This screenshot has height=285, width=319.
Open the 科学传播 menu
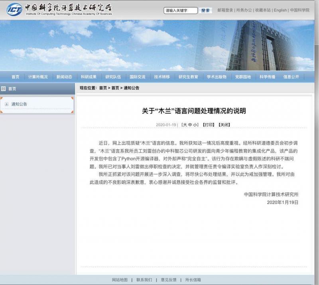click(x=267, y=77)
